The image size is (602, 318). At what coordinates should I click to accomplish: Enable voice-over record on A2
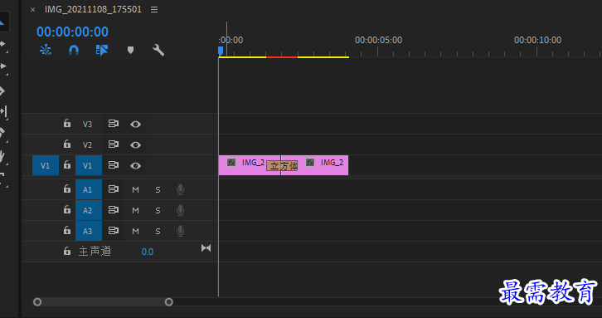(180, 210)
